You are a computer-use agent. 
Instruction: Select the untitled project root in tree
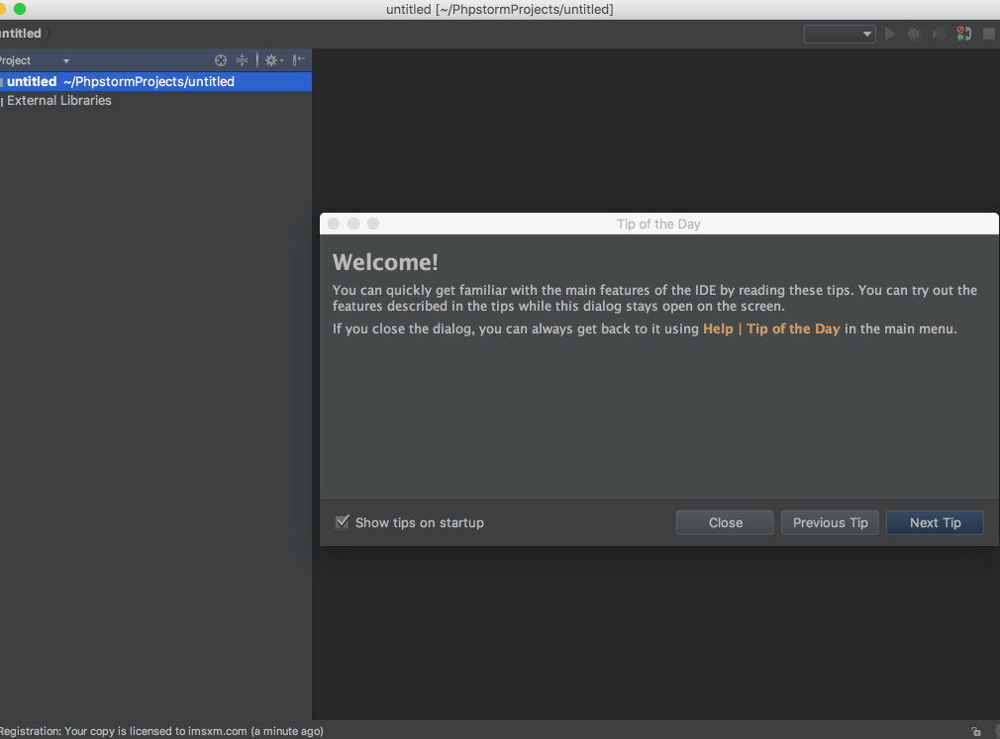pyautogui.click(x=155, y=81)
